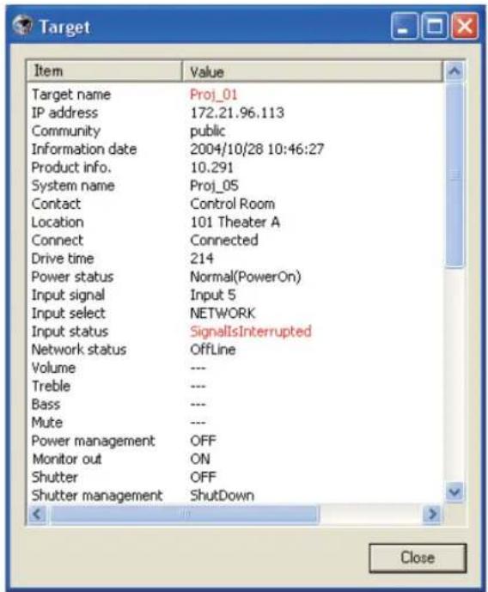The height and width of the screenshot is (592, 488).
Task: Select the Connect row label
Action: tap(57, 240)
